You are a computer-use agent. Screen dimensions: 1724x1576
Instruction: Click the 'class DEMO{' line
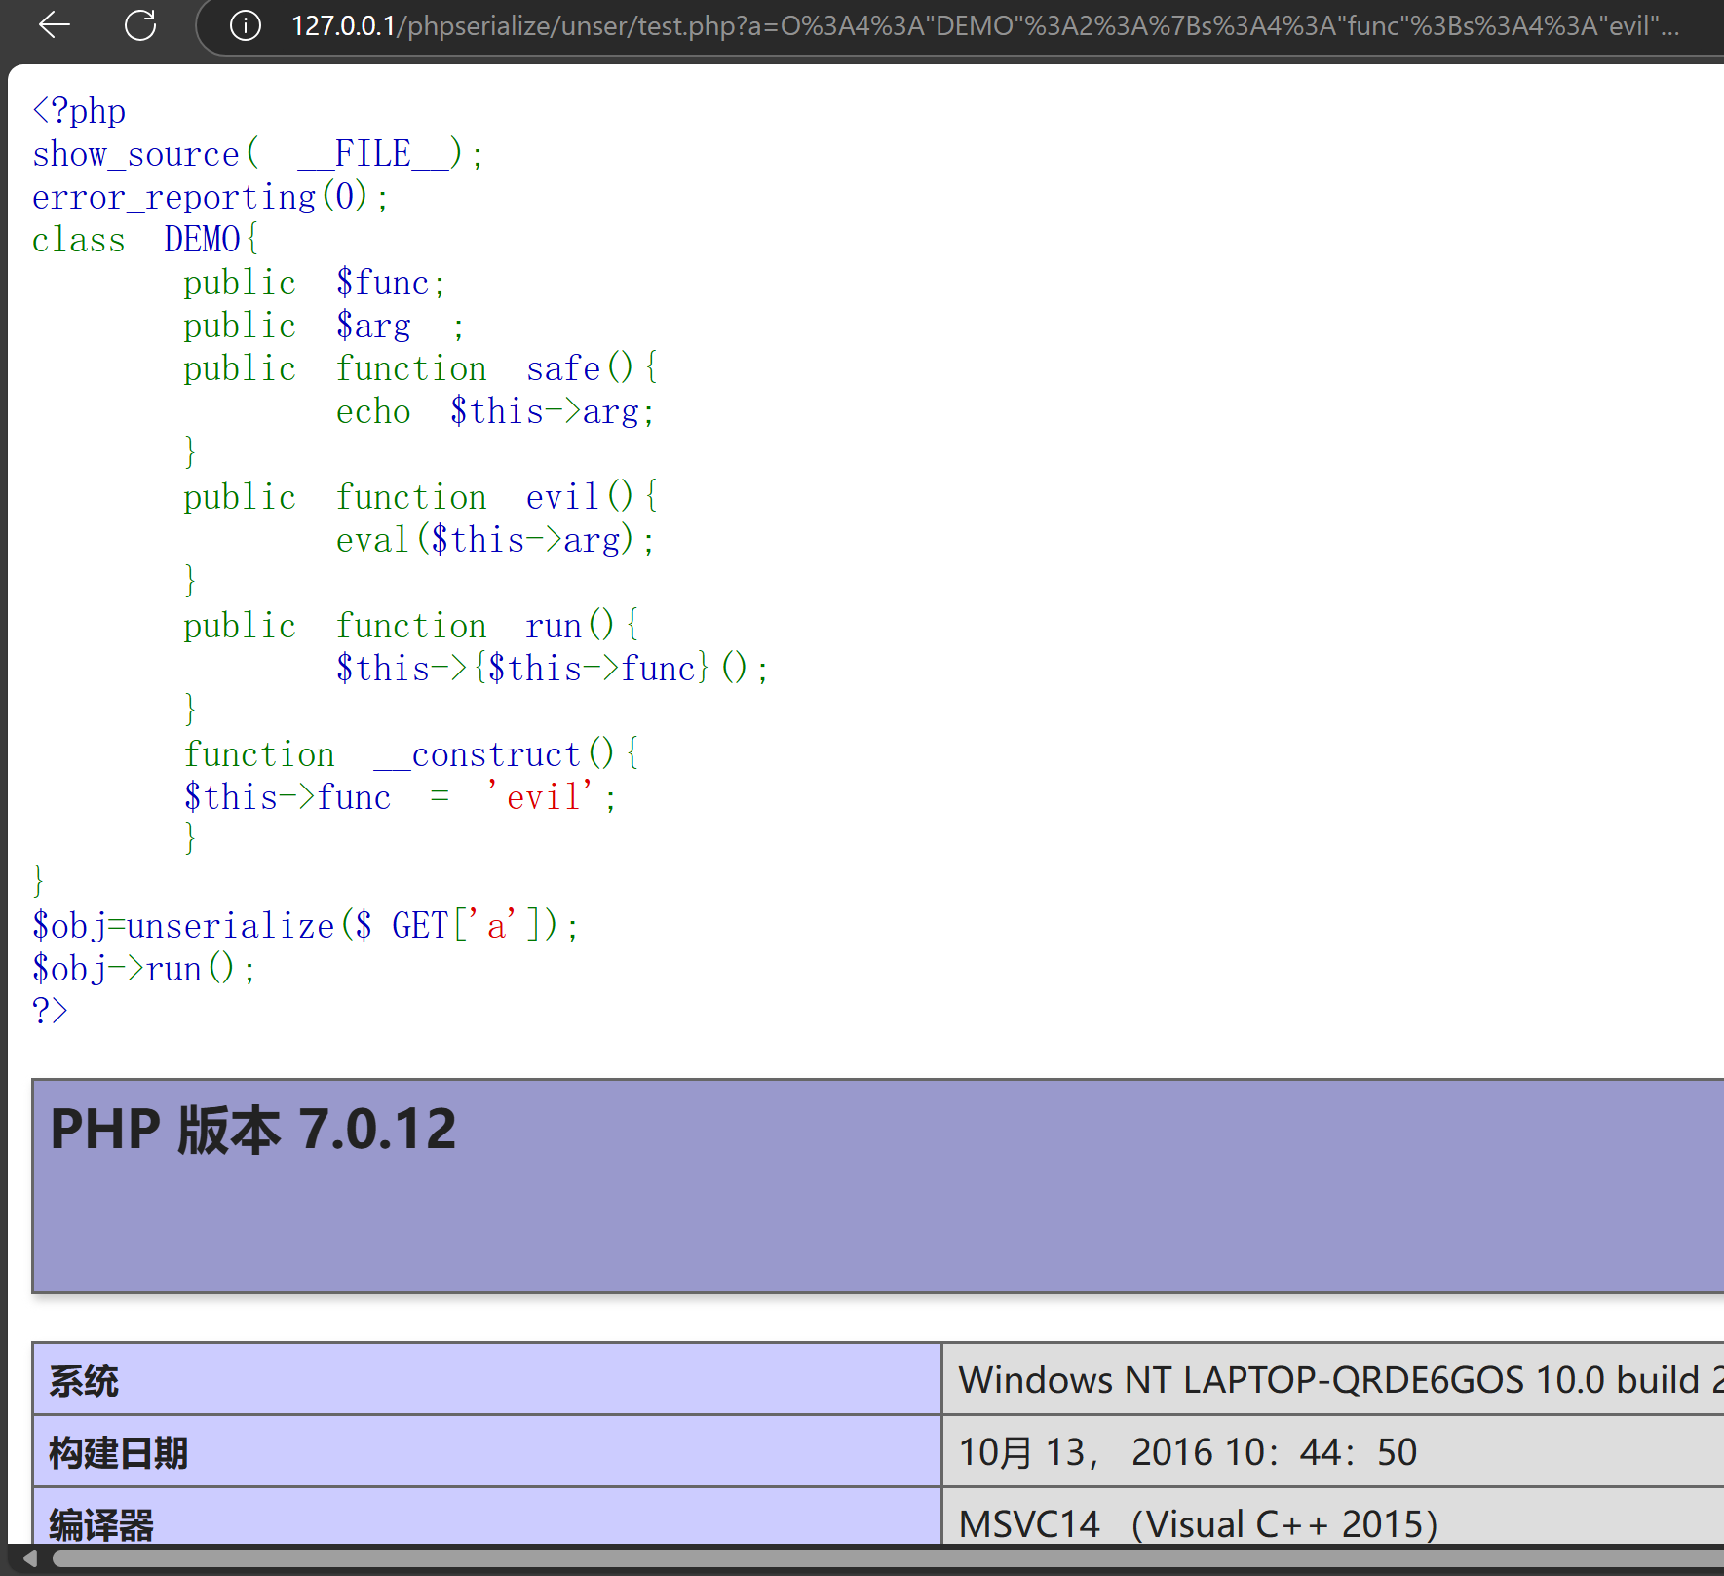click(145, 240)
